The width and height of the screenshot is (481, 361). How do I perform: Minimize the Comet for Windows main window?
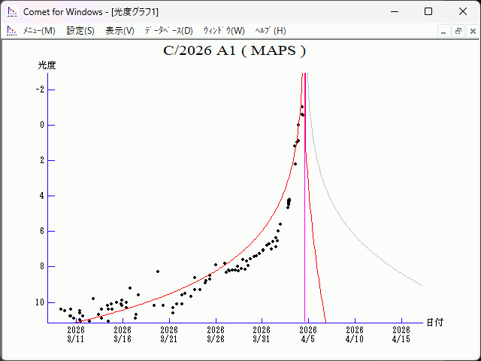[x=394, y=11]
